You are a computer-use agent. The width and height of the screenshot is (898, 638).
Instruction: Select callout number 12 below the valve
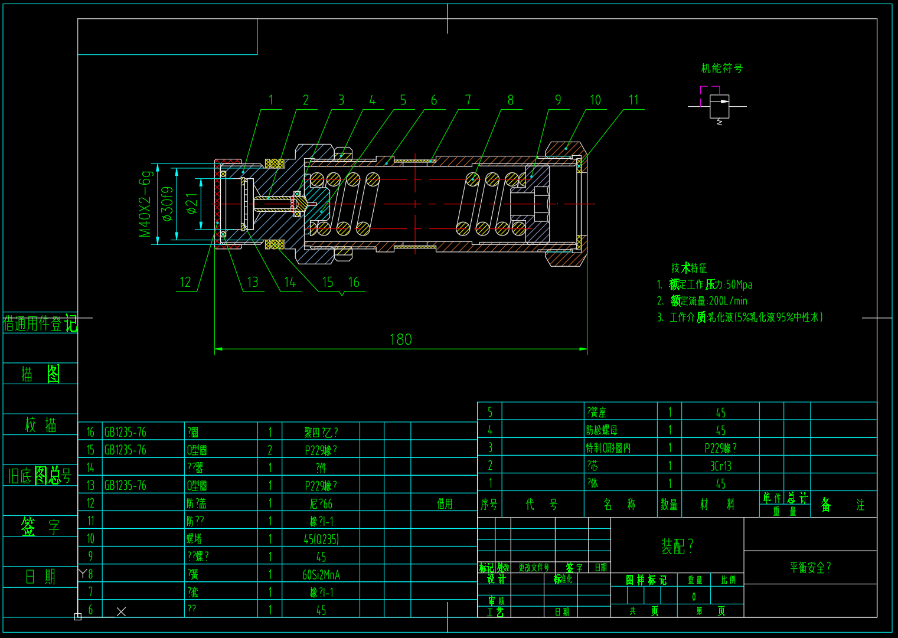point(185,282)
